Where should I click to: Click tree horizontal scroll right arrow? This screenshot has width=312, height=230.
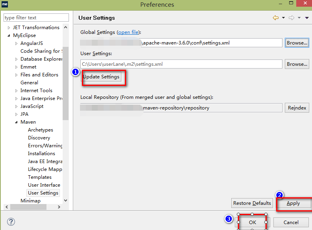59,207
